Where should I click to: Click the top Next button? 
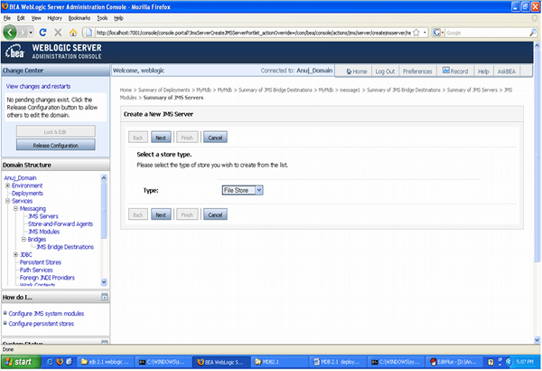tap(160, 138)
